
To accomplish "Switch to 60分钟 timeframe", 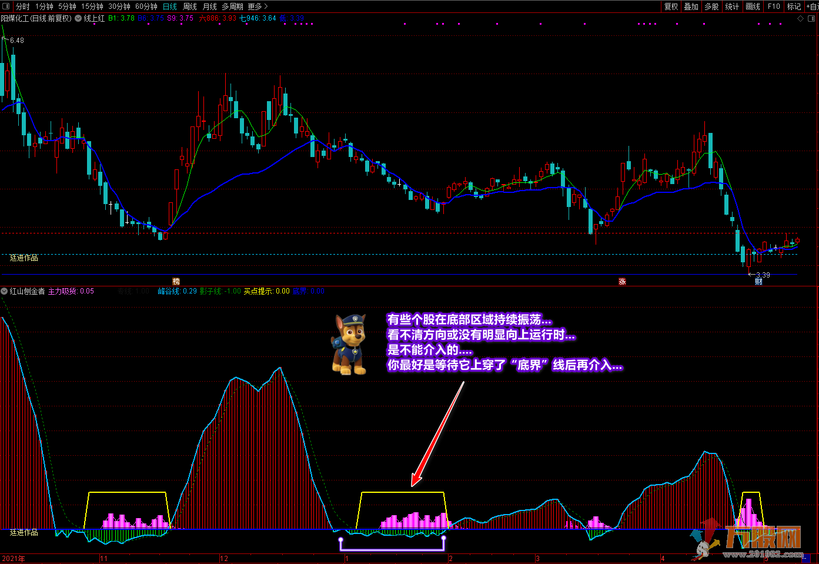I will click(146, 6).
